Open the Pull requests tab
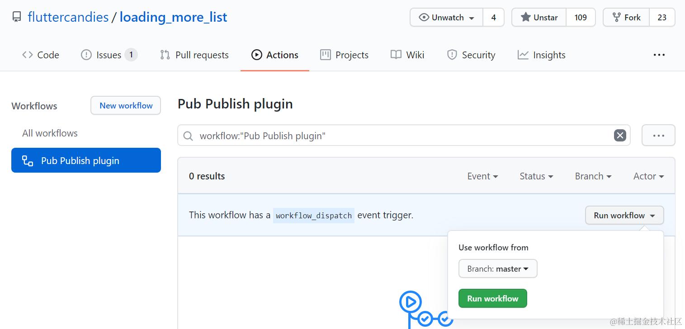The height and width of the screenshot is (329, 685). pos(194,55)
